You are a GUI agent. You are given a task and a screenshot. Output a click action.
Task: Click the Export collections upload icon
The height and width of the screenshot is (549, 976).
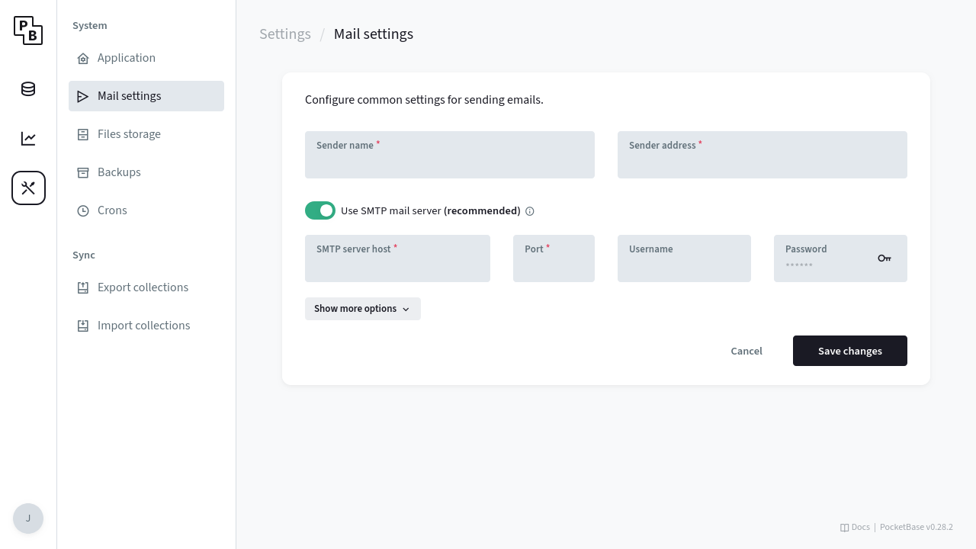click(x=83, y=287)
